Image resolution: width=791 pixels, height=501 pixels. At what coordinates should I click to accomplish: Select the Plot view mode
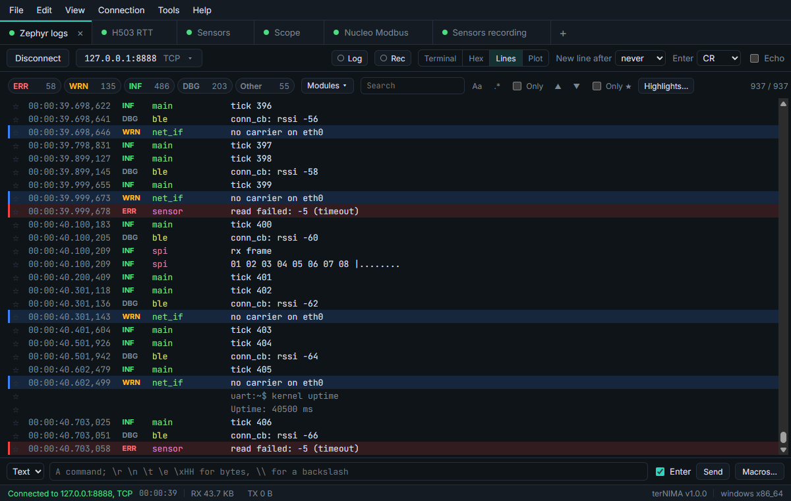536,59
